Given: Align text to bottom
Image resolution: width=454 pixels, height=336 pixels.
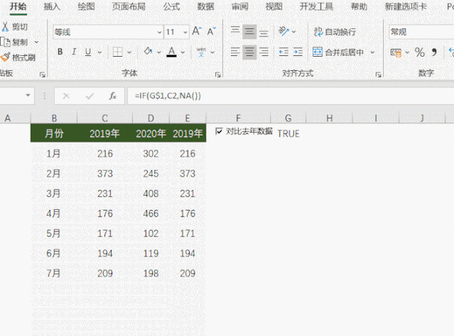Looking at the screenshot, I should (263, 32).
